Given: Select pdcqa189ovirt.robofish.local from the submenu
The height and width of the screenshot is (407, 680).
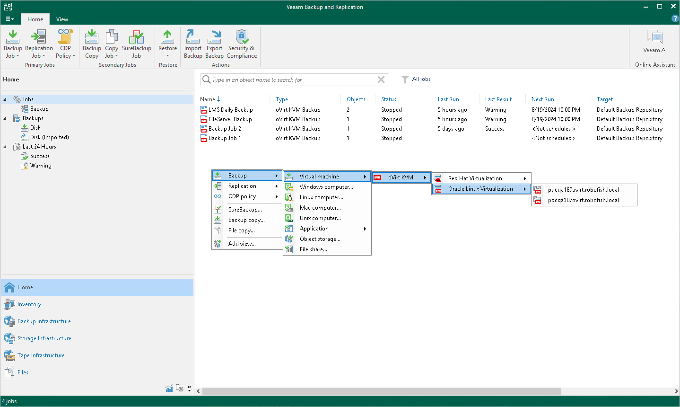Looking at the screenshot, I should tap(583, 190).
